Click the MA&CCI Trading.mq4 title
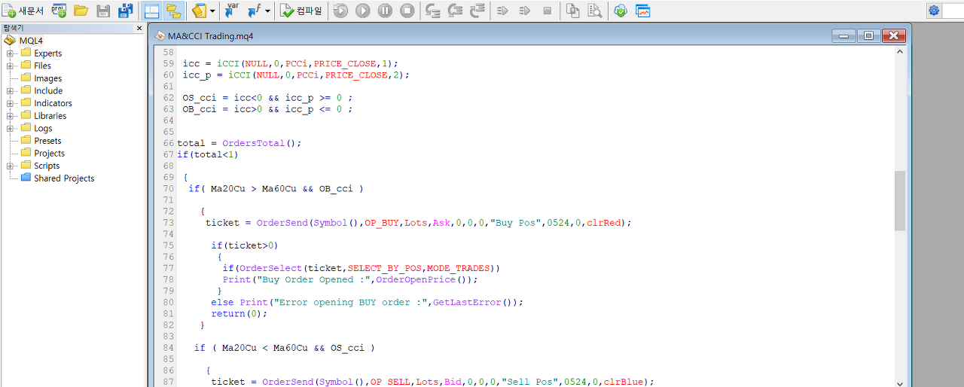This screenshot has height=387, width=964. point(210,35)
